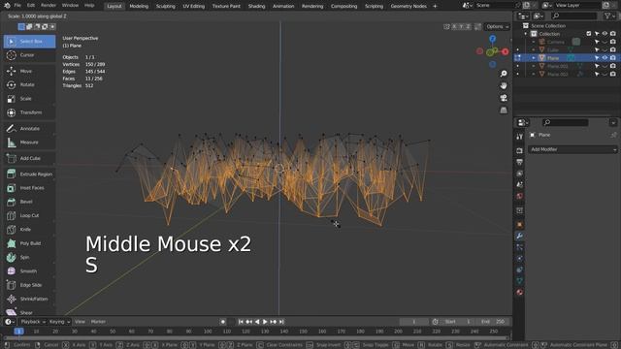Toggle Plane selectable arrow icon
621x349 pixels.
click(x=597, y=58)
